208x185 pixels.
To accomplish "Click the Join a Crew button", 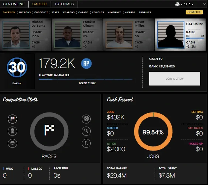I will (175, 79).
